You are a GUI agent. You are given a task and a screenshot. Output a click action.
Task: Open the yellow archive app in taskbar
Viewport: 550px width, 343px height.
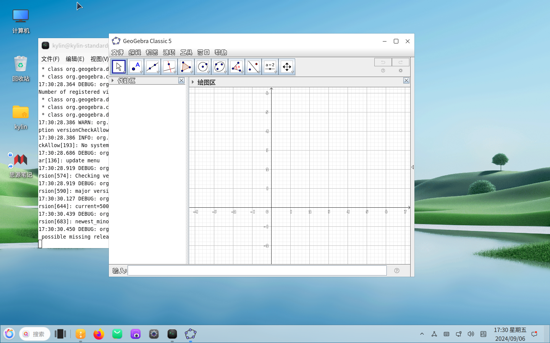pos(81,334)
